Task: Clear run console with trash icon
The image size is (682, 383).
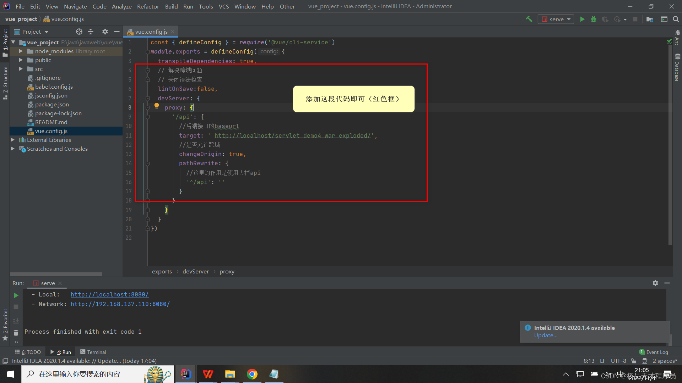Action: [x=16, y=333]
